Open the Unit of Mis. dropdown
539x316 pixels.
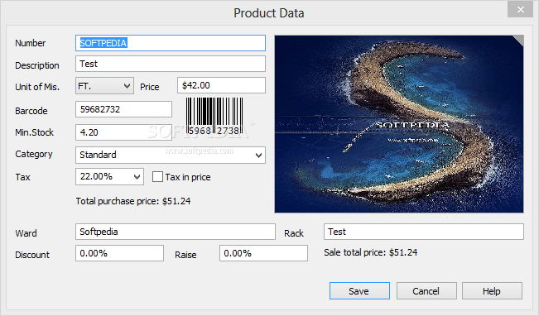104,85
